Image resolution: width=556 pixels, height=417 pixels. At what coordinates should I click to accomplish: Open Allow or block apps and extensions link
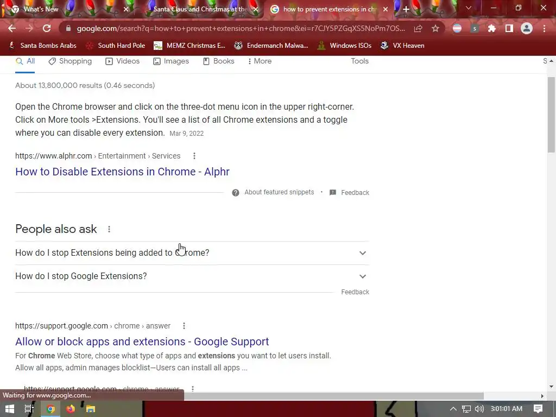[x=142, y=342]
